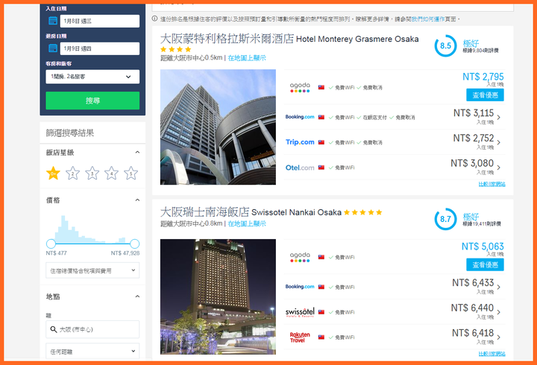Click the magnifier icon in location field
537x365 pixels.
coord(54,329)
